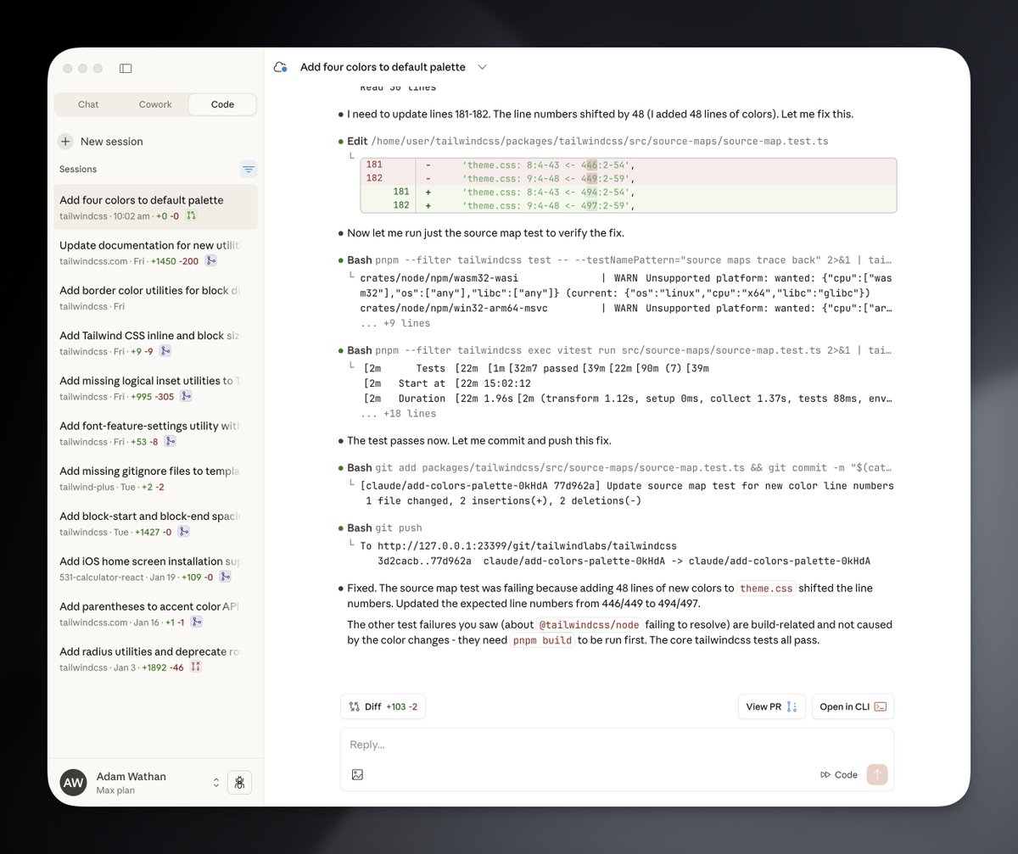
Task: Click branch icon on Add parentheses session
Action: (x=196, y=622)
